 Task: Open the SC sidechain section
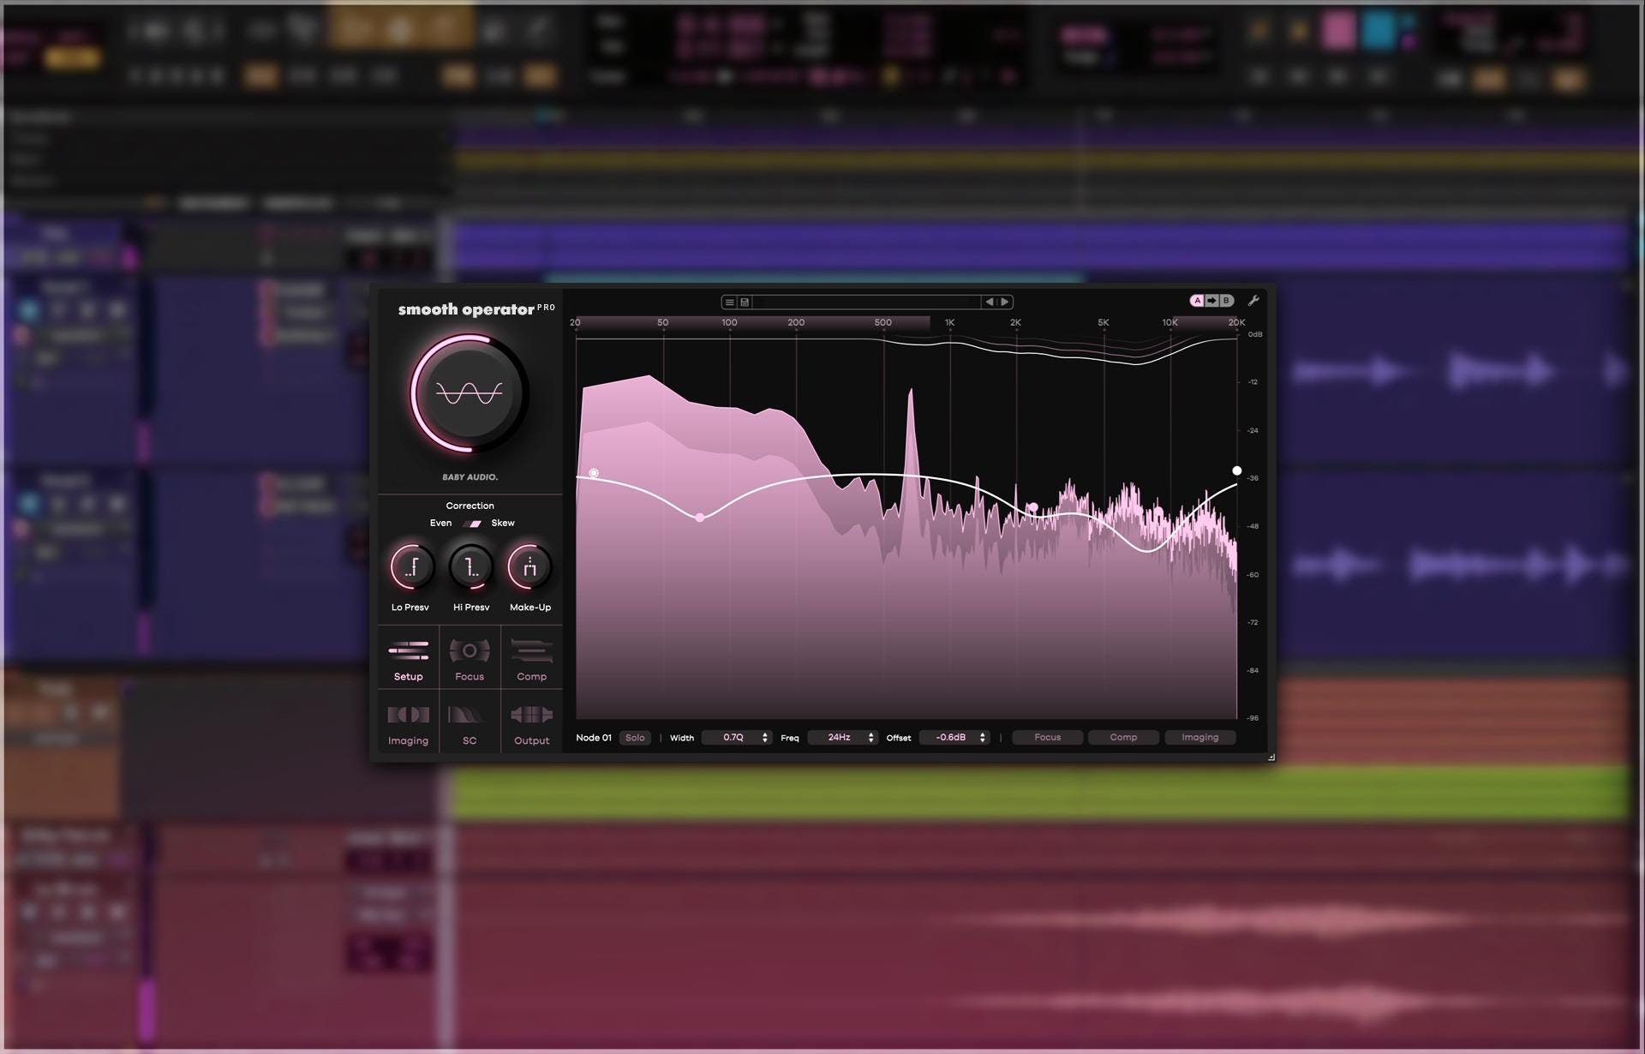pyautogui.click(x=470, y=722)
